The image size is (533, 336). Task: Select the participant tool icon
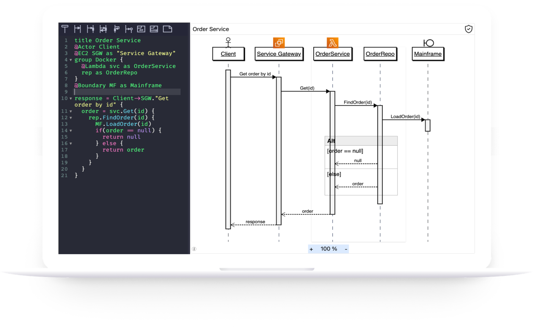pyautogui.click(x=65, y=29)
